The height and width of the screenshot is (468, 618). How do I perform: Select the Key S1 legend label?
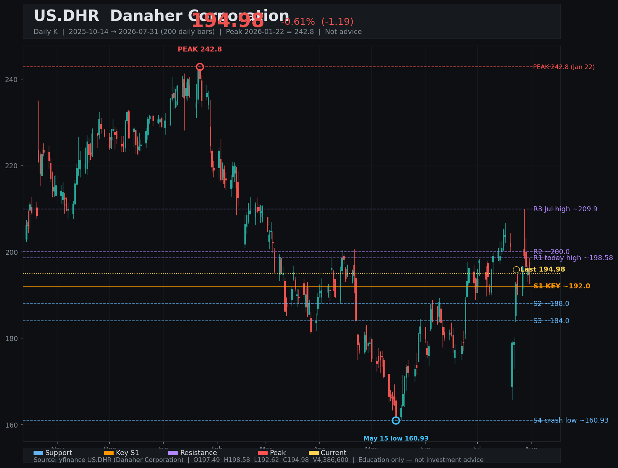pyautogui.click(x=127, y=453)
